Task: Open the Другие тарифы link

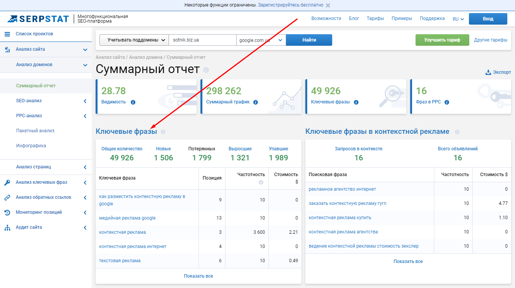Action: pos(490,40)
